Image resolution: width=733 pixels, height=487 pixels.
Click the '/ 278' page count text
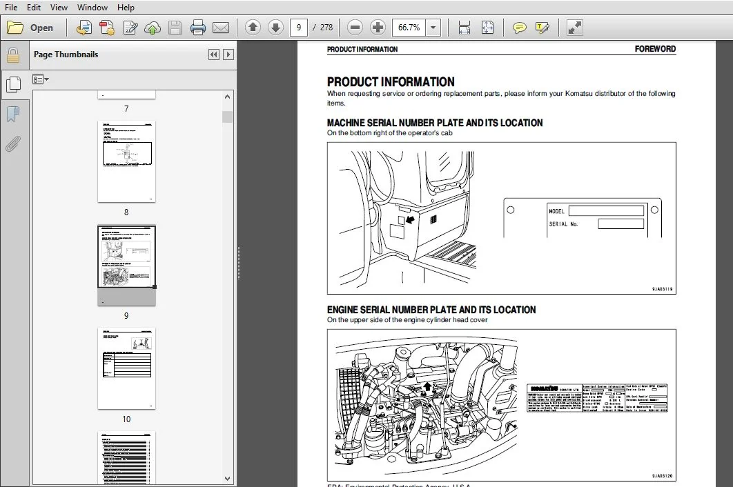coord(323,28)
